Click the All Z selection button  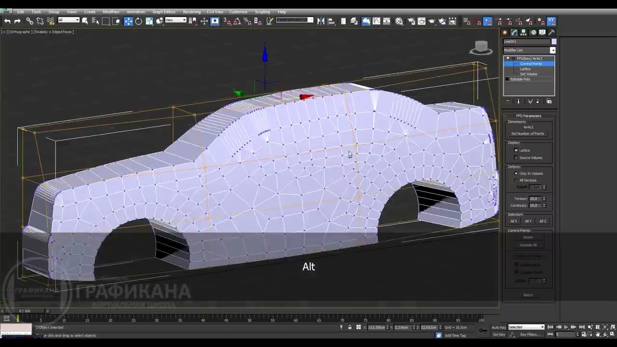point(543,221)
